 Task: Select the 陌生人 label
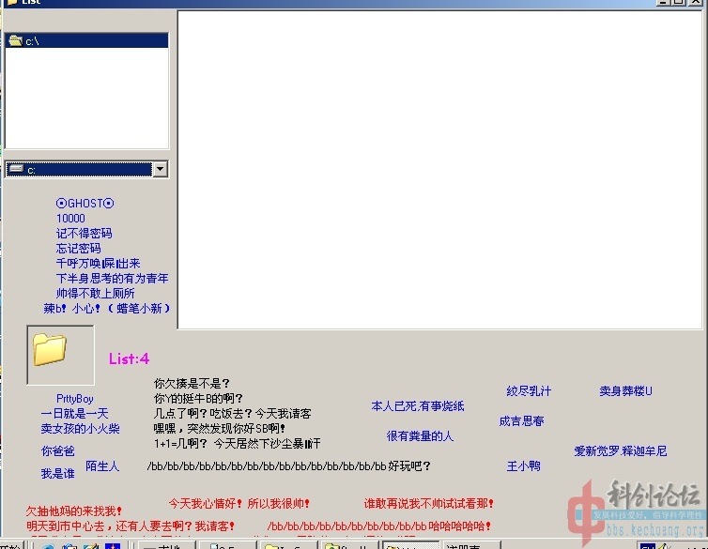(102, 466)
